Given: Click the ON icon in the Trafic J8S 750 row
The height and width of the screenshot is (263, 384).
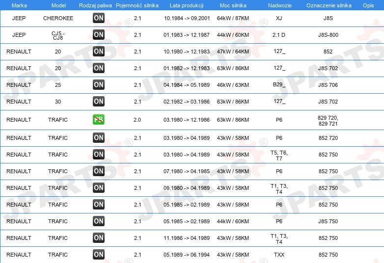Looking at the screenshot, I should tap(99, 221).
